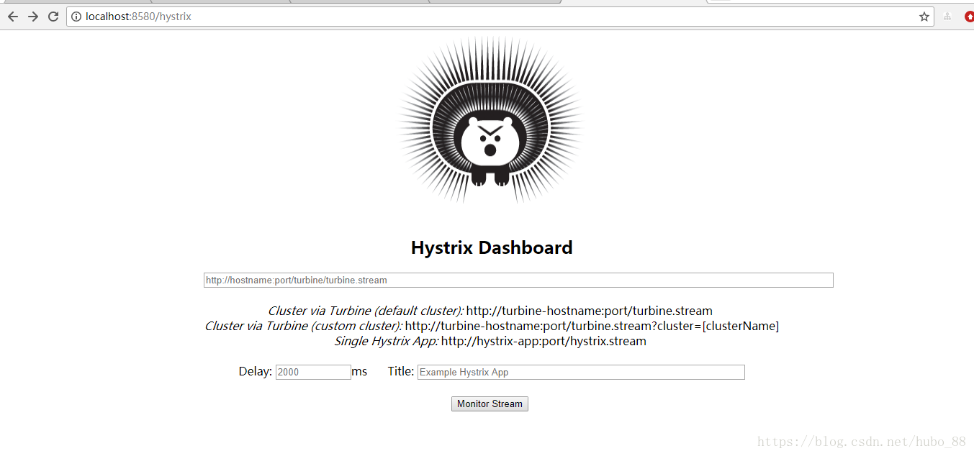
Task: Click the browser forward navigation arrow
Action: point(33,16)
